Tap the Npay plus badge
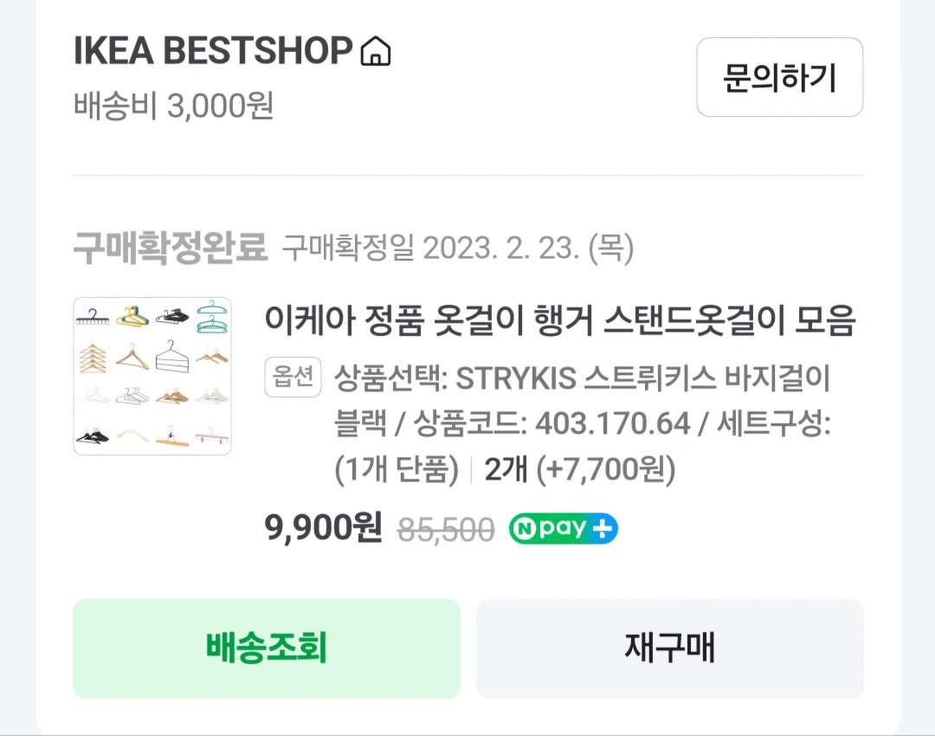The width and height of the screenshot is (935, 736). (563, 528)
